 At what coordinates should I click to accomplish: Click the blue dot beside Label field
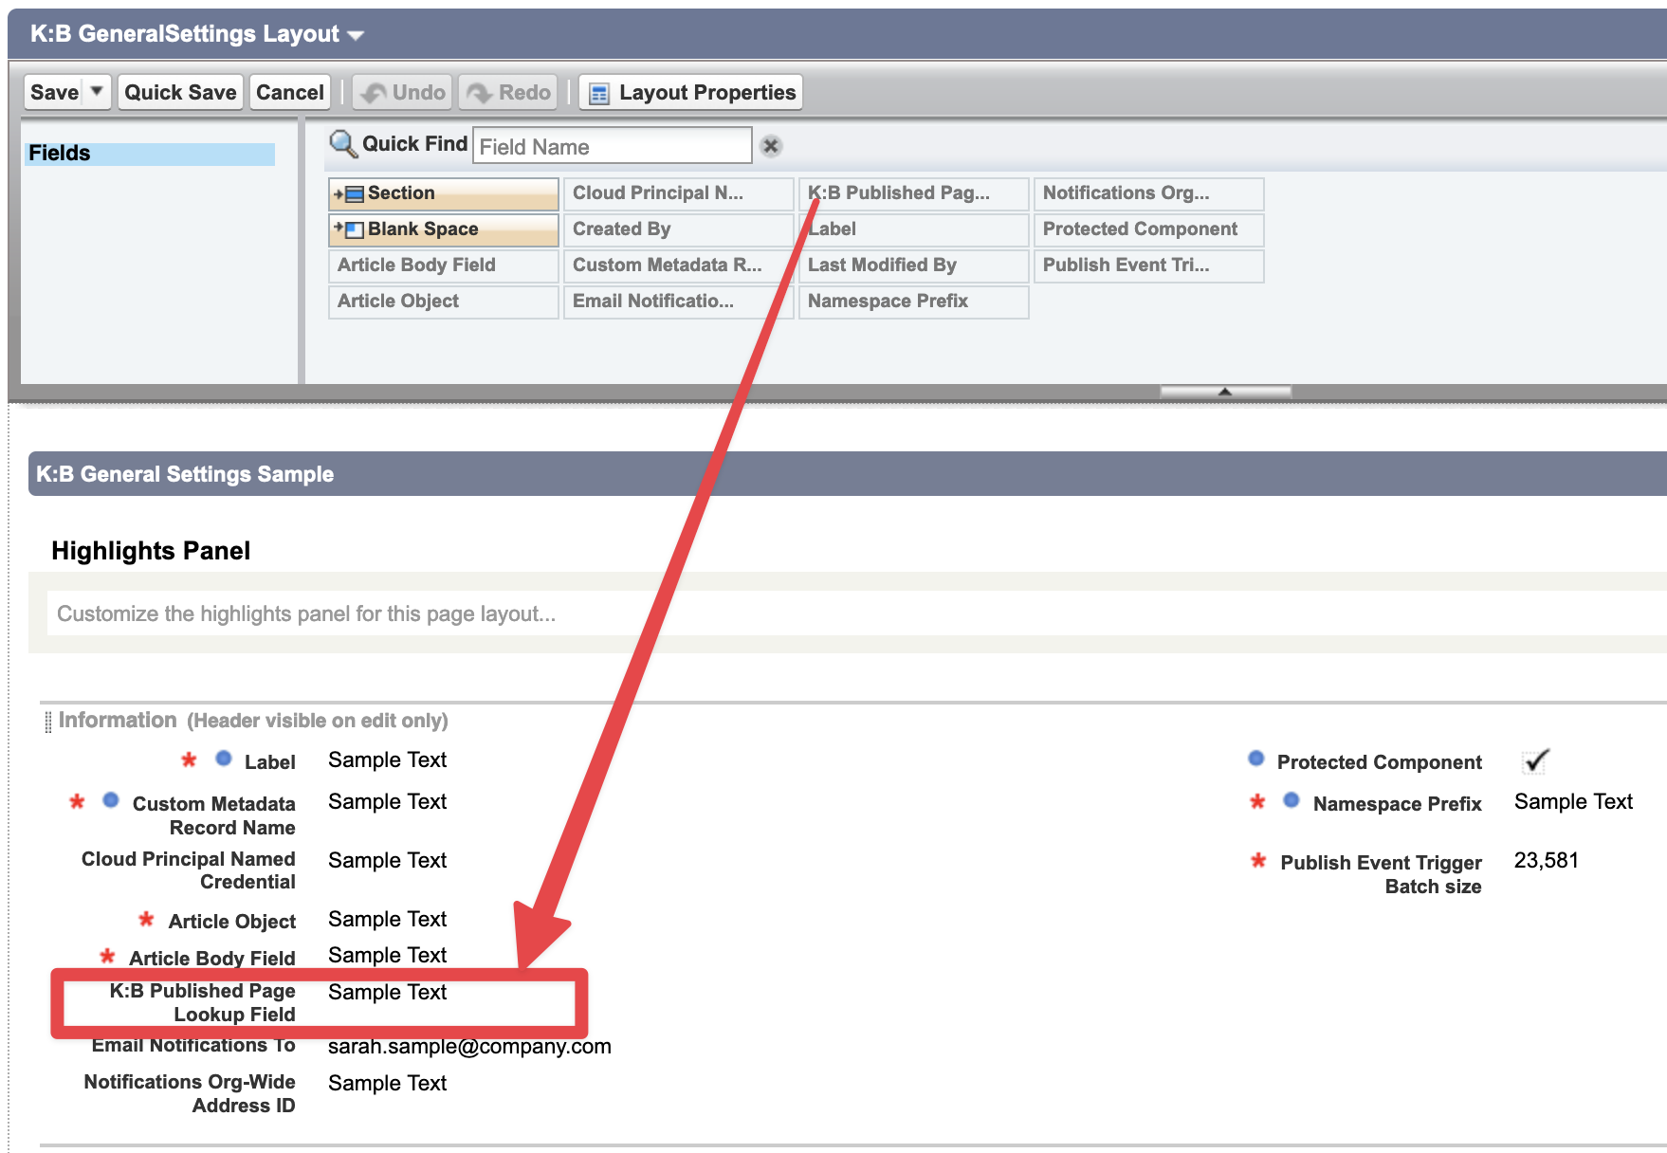[x=224, y=759]
